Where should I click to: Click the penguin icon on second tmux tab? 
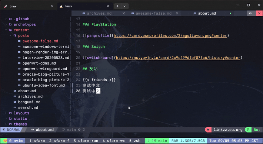pos(61,6)
